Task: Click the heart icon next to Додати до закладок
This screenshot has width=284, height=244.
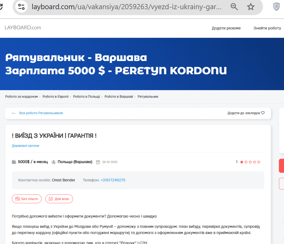Action: 263,113
